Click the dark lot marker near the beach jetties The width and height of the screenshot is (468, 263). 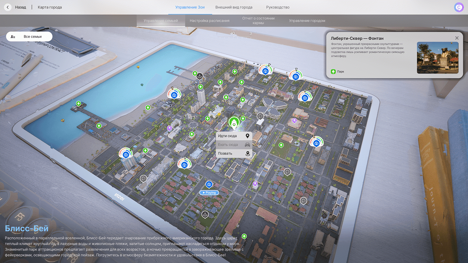pos(200,76)
